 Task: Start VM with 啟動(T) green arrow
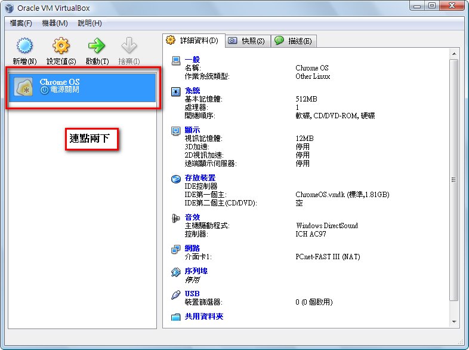(x=97, y=45)
